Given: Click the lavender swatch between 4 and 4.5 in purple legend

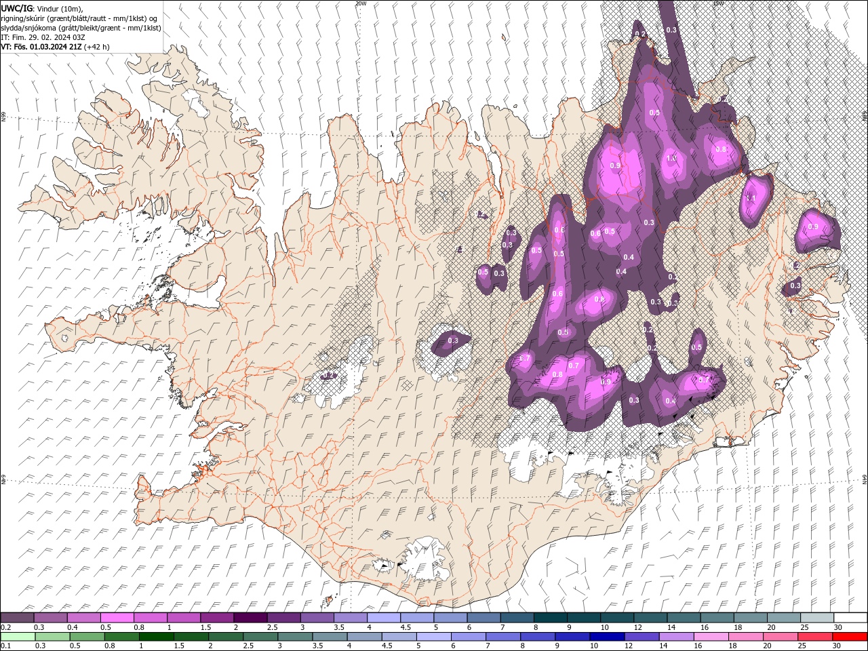Looking at the screenshot, I should [x=384, y=618].
